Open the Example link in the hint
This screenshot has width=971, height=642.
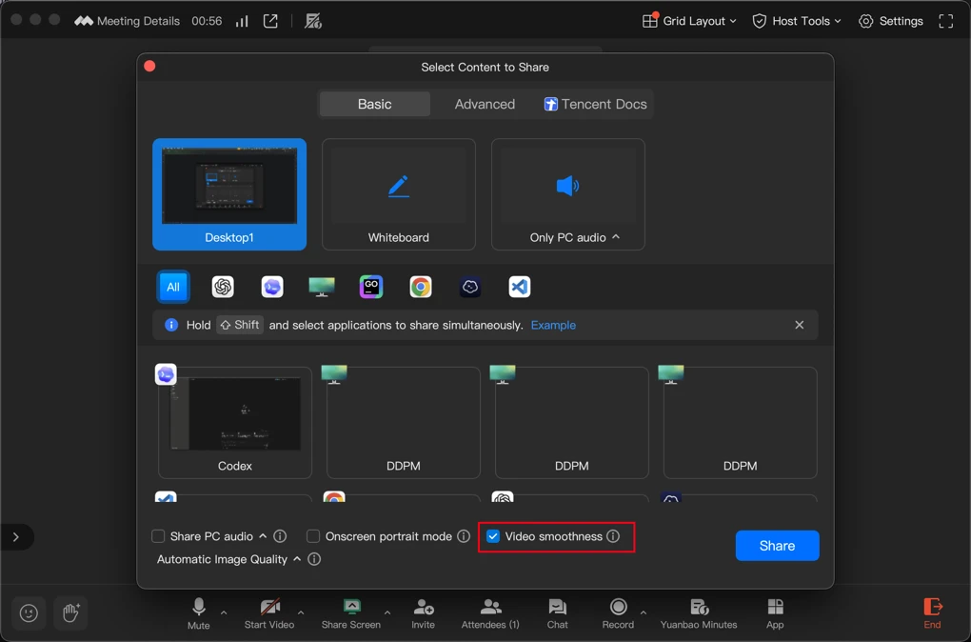click(x=553, y=325)
